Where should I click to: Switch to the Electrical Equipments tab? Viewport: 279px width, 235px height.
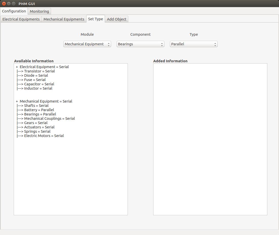point(21,19)
